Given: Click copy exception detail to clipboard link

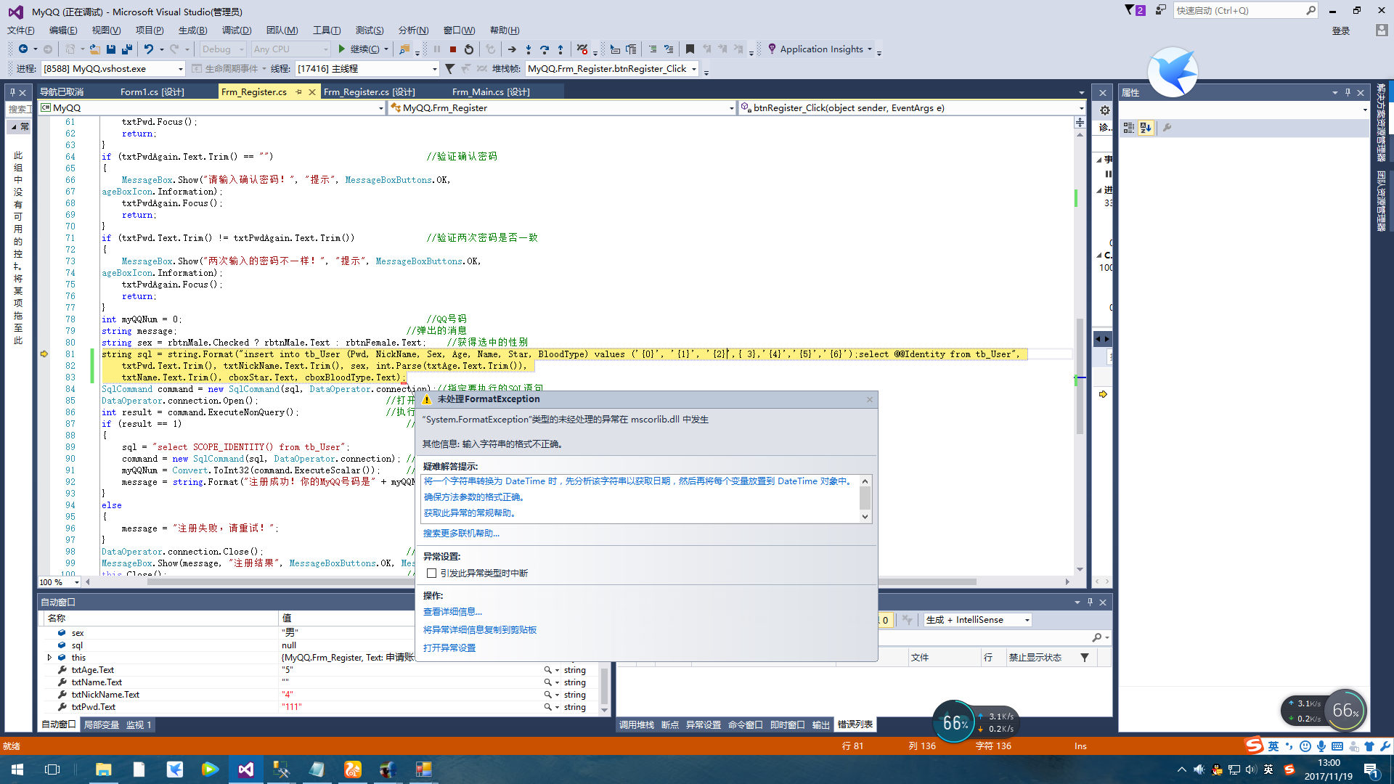Looking at the screenshot, I should (480, 630).
